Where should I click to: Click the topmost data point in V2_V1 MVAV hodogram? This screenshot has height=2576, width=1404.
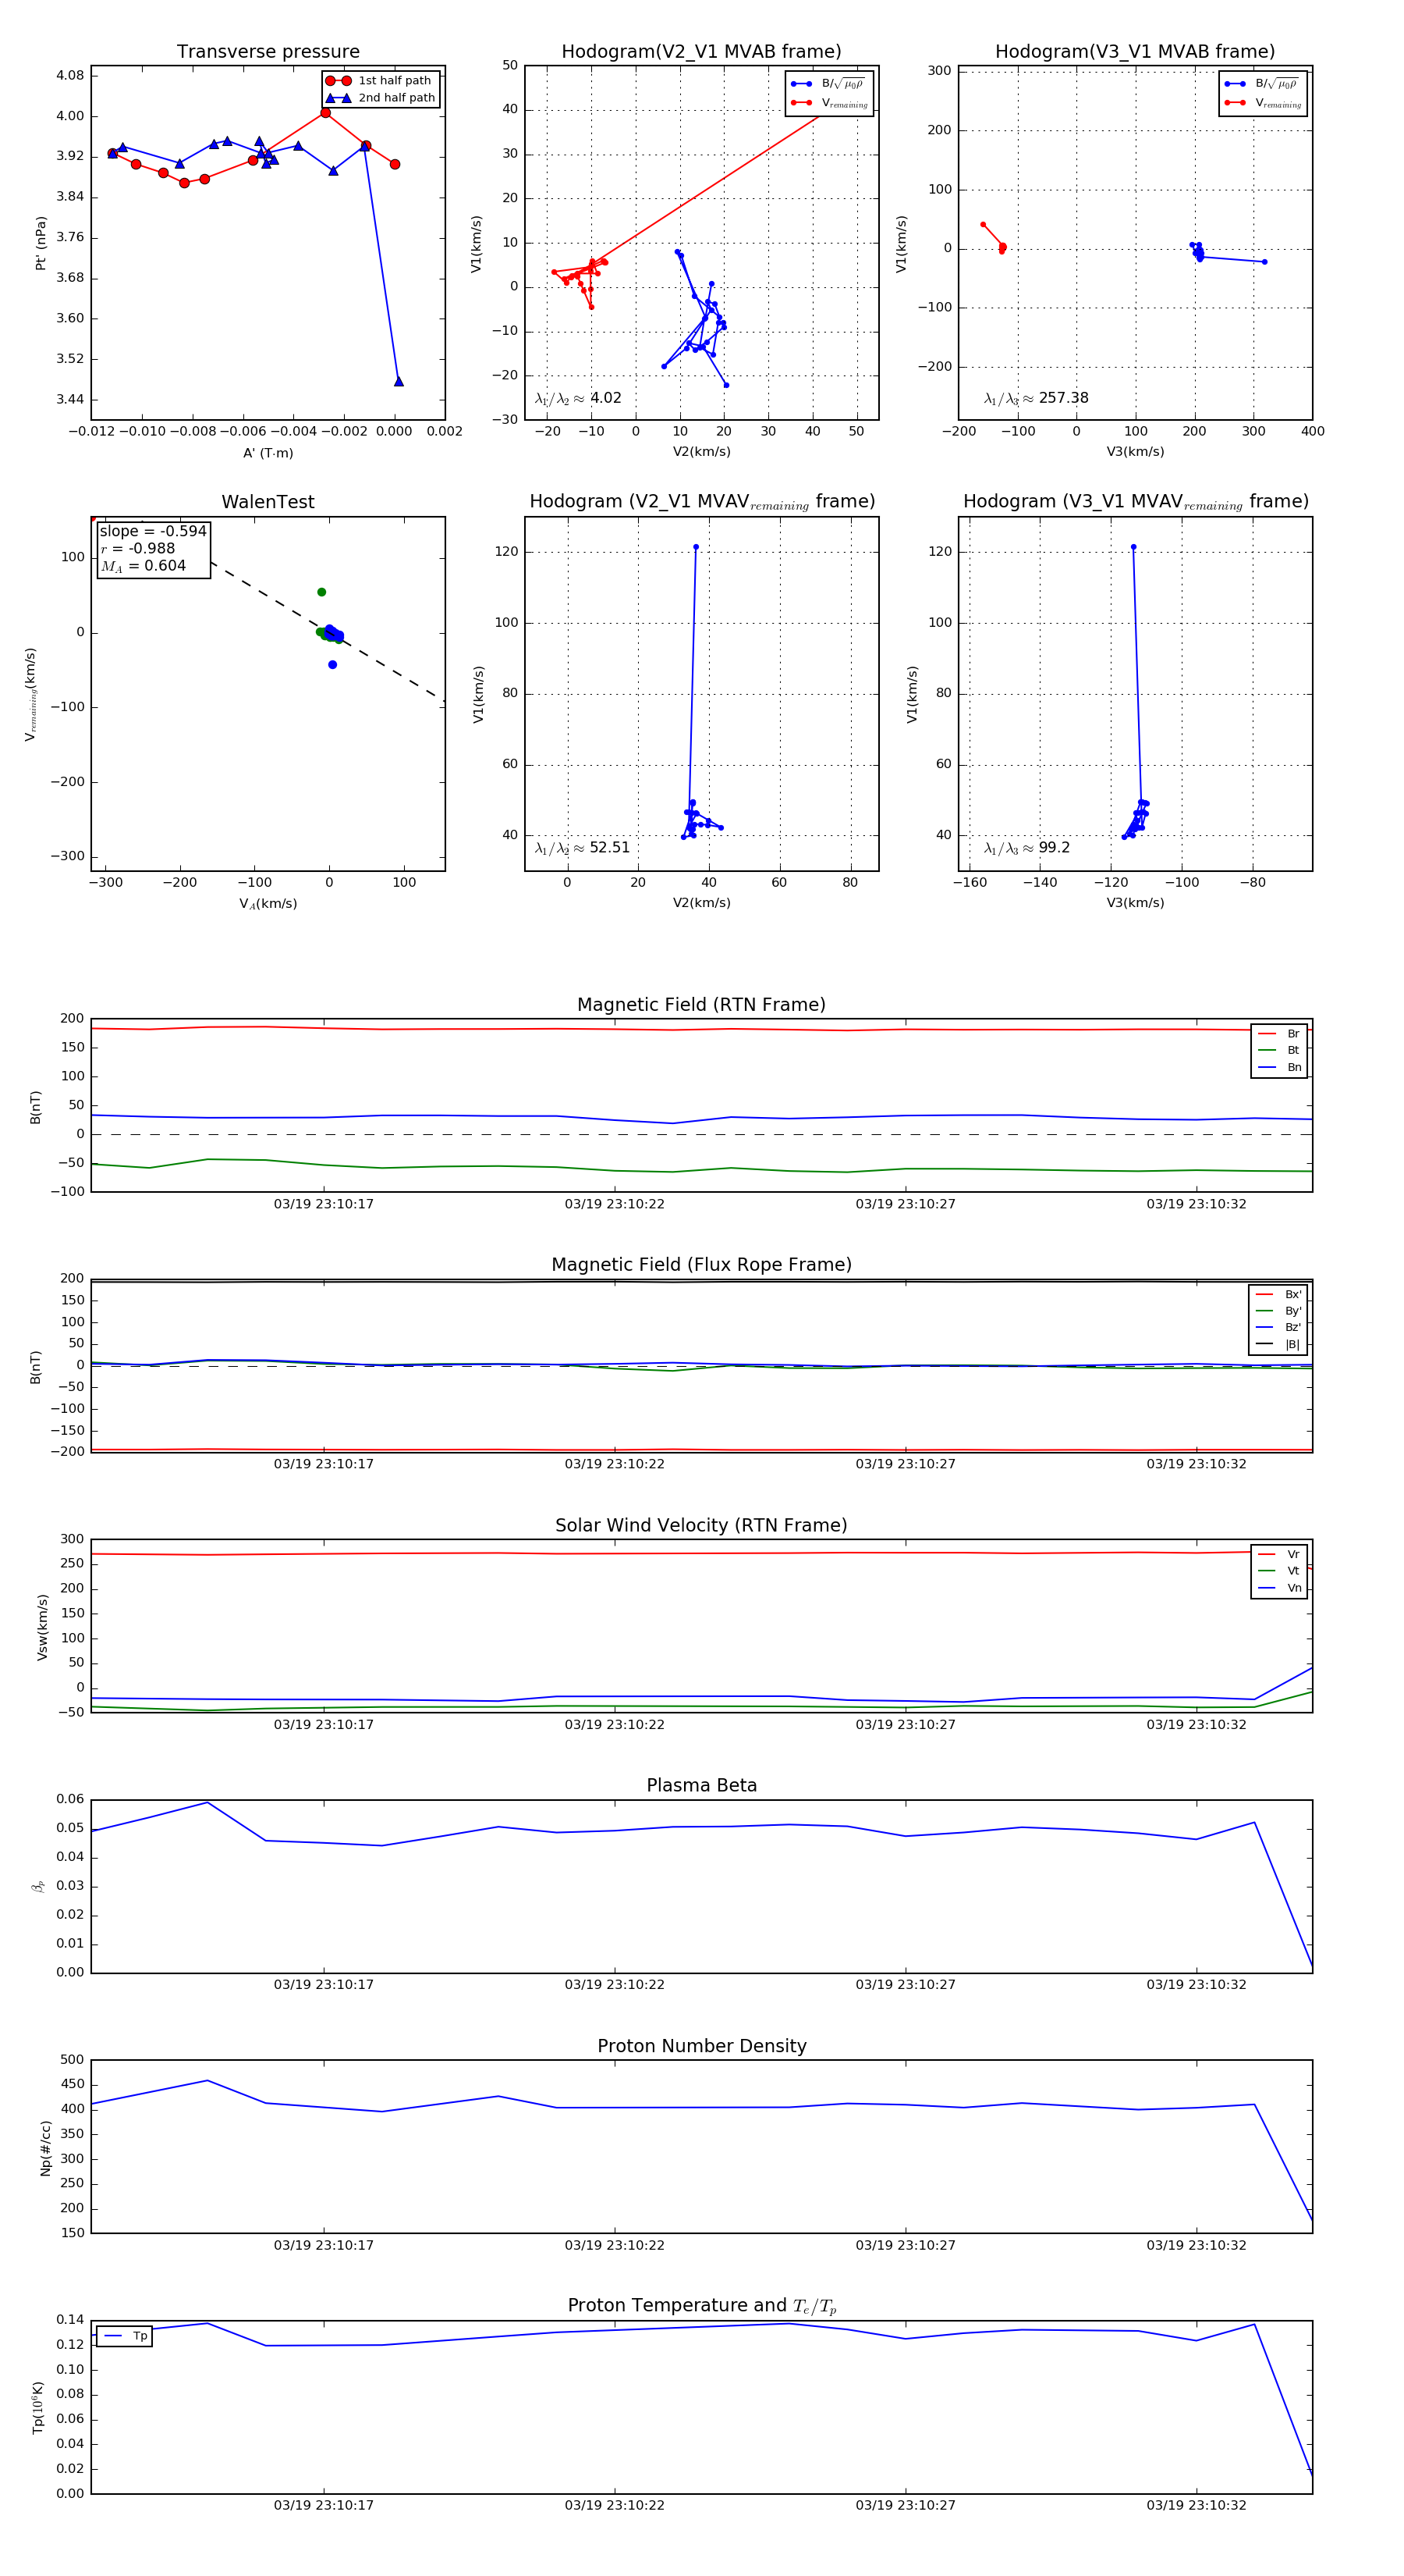[x=697, y=547]
